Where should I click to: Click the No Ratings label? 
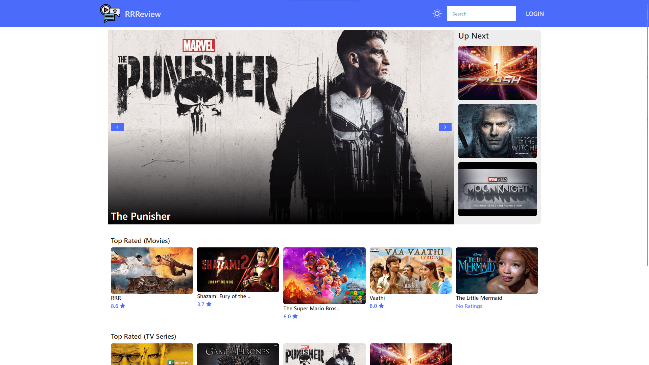click(x=469, y=306)
